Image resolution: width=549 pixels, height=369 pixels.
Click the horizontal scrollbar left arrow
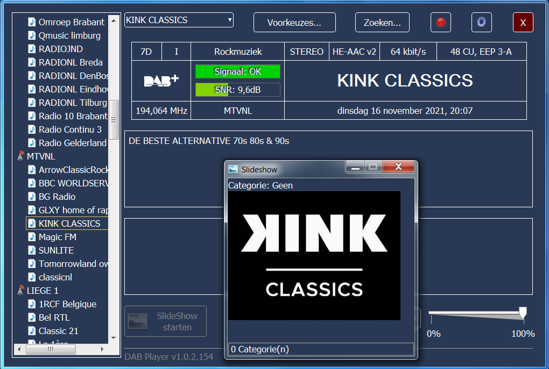pyautogui.click(x=19, y=349)
